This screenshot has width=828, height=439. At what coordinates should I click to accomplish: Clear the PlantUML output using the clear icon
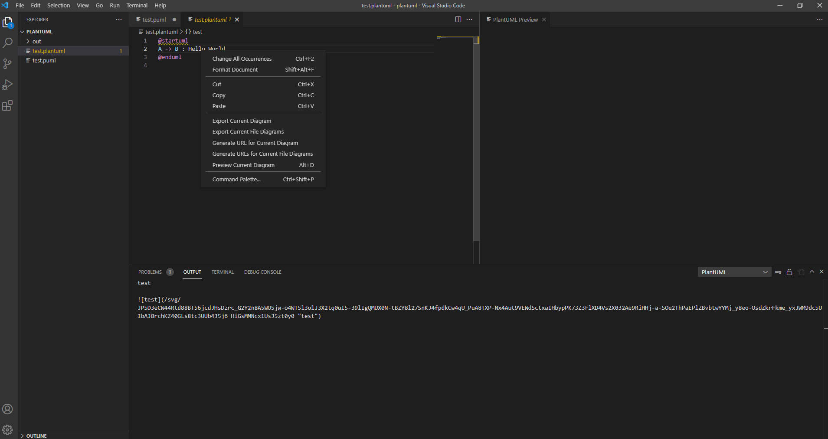[778, 272]
